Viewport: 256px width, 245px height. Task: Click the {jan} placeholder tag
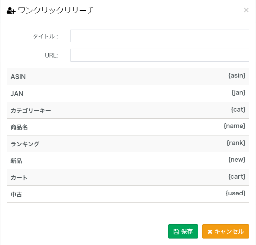[x=238, y=92]
